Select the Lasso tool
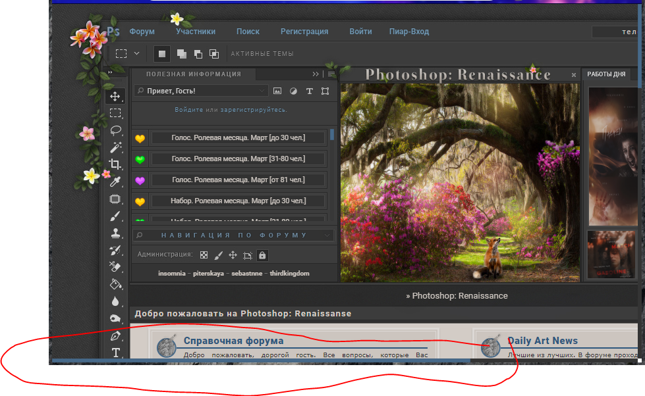The height and width of the screenshot is (396, 645). (x=115, y=131)
